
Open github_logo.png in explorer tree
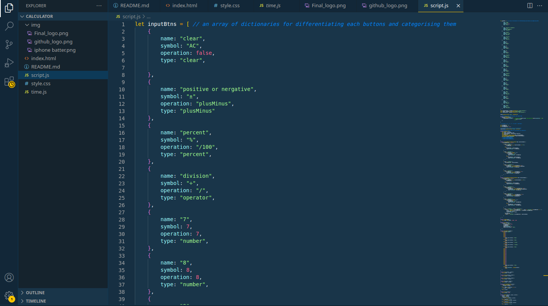click(63, 41)
